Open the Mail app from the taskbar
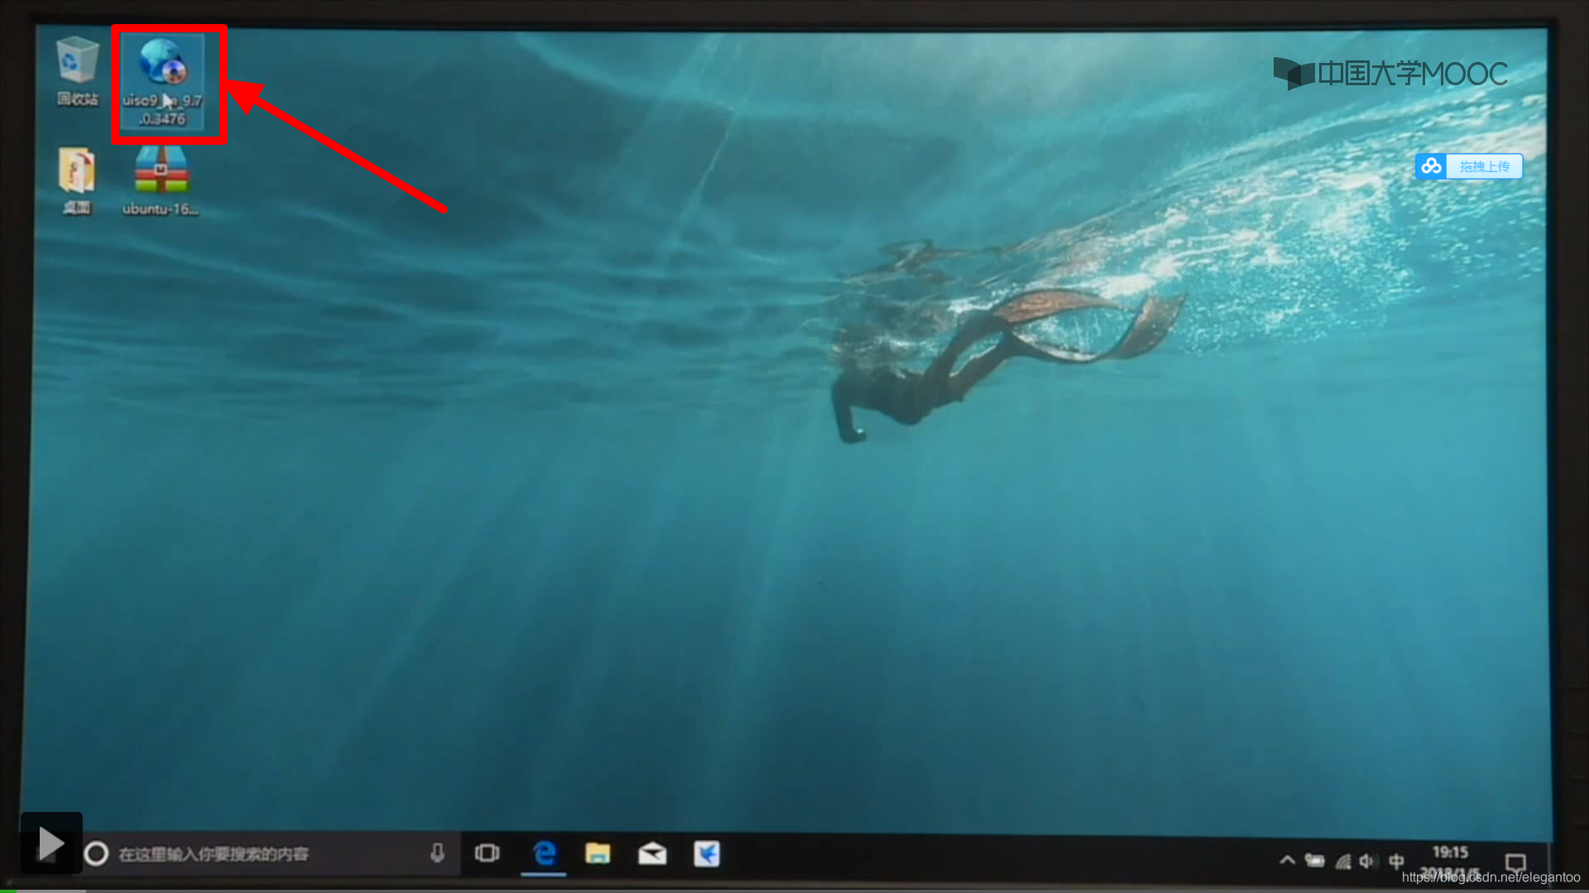1589x893 pixels. click(652, 853)
